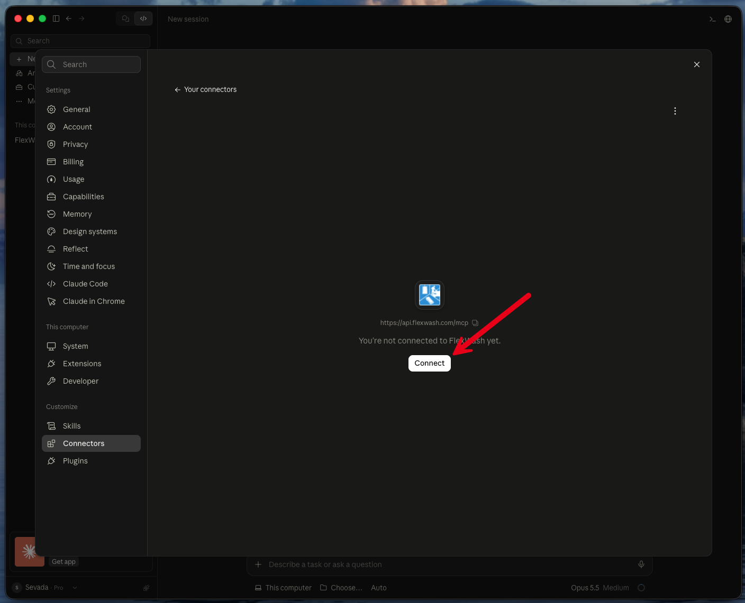
Task: Click the main window Search field
Action: click(80, 41)
